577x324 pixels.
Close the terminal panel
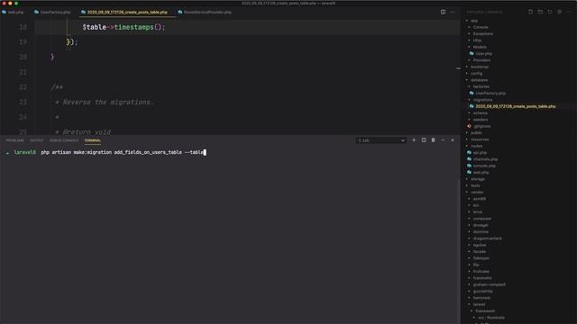[453, 140]
